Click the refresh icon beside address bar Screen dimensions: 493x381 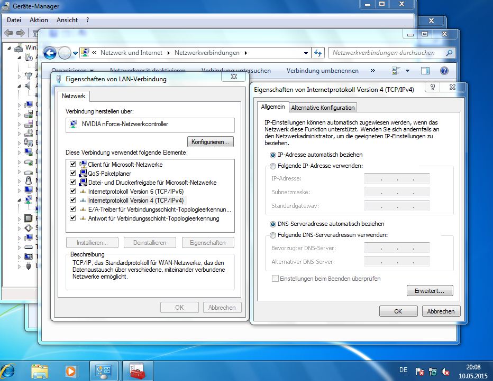[x=318, y=53]
